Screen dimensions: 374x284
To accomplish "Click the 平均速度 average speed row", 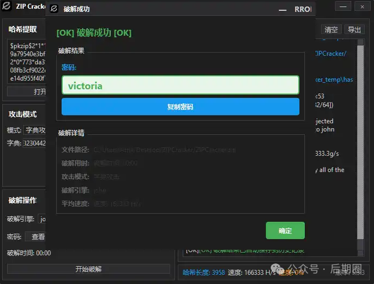I will click(x=102, y=204).
